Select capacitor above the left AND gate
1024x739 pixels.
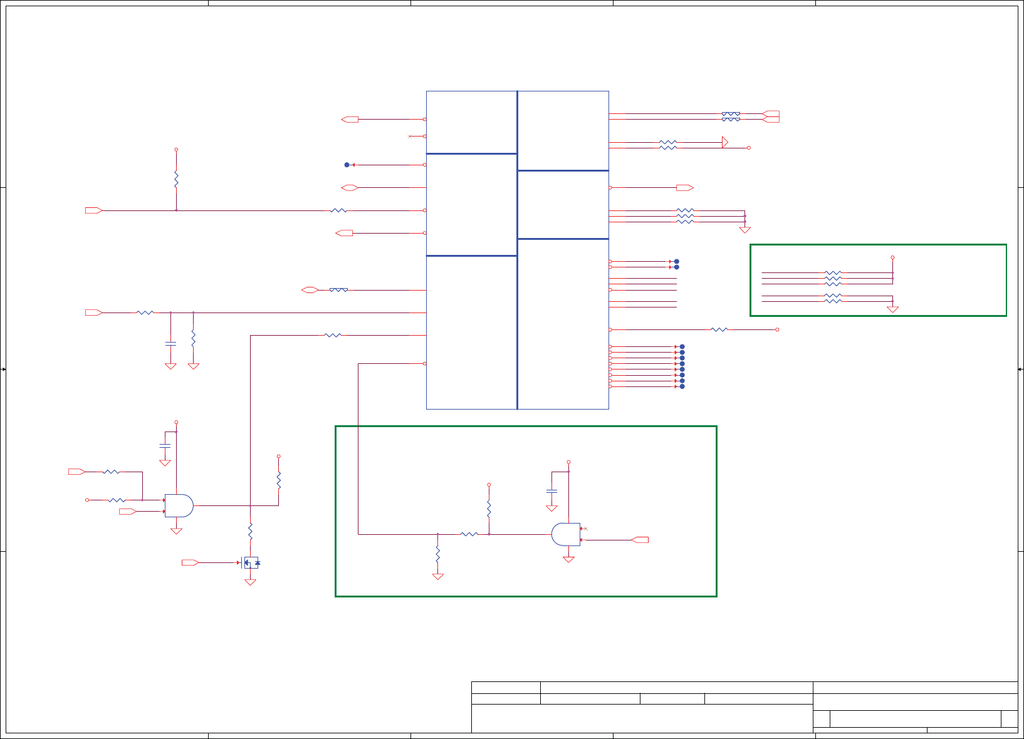coord(165,445)
